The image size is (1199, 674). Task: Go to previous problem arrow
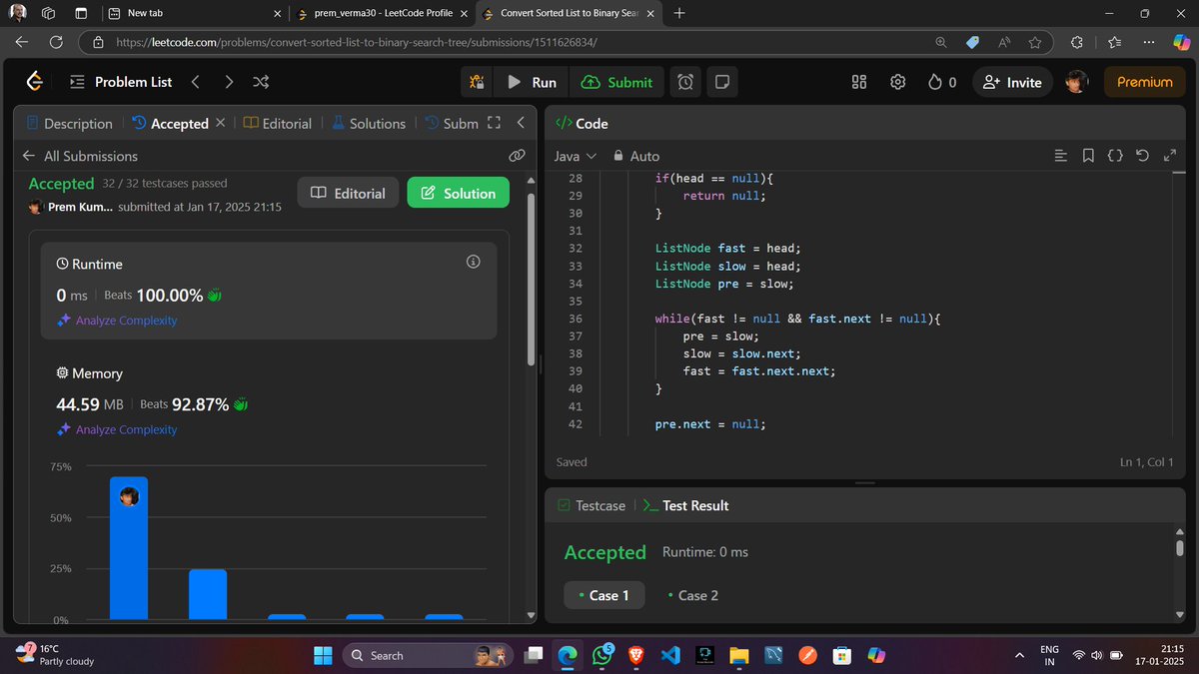[x=195, y=82]
